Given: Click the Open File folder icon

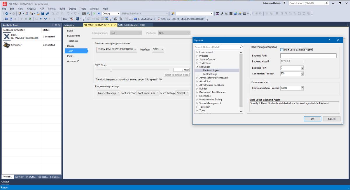Looking at the screenshot, I should [38, 13].
